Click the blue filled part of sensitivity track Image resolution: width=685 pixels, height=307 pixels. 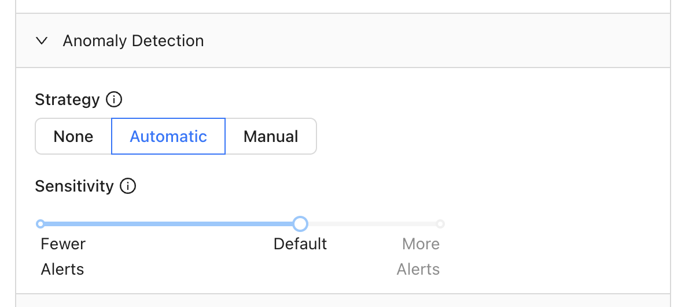pos(168,224)
